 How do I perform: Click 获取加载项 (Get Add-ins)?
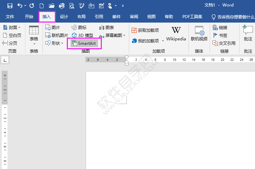click(145, 30)
